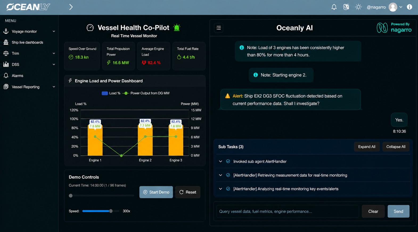Click the info icon in top bar
The height and width of the screenshot is (232, 418).
click(409, 7)
